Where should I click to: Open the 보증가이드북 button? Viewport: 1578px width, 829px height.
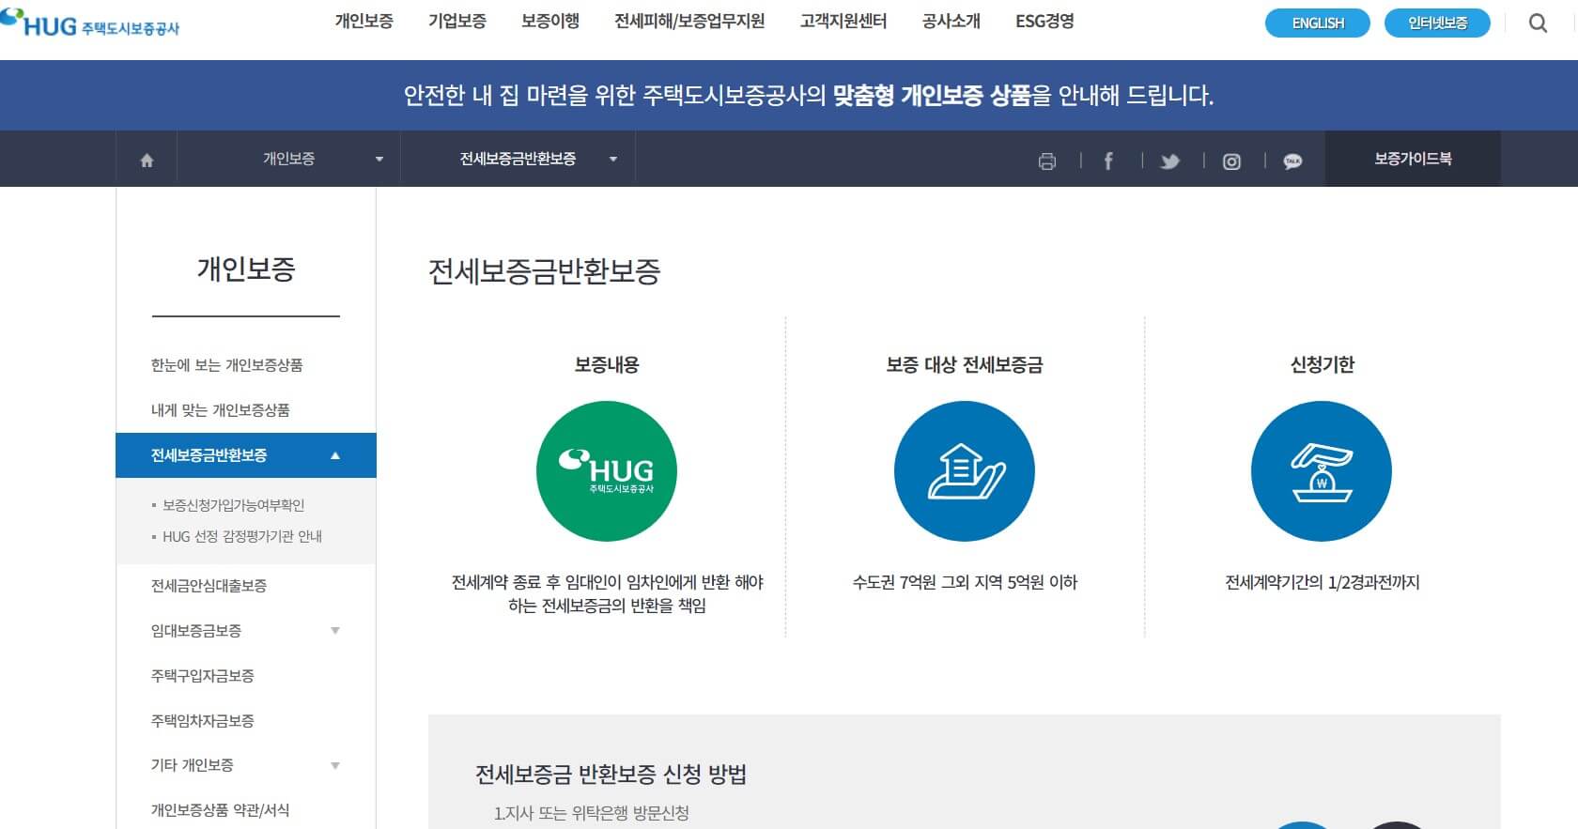point(1413,159)
